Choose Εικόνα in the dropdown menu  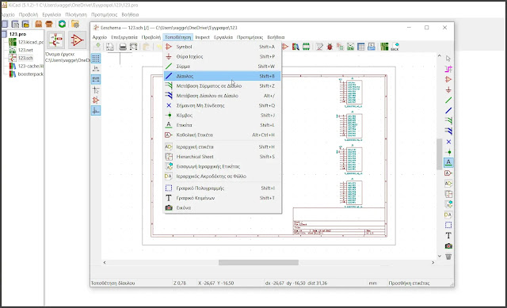point(222,207)
